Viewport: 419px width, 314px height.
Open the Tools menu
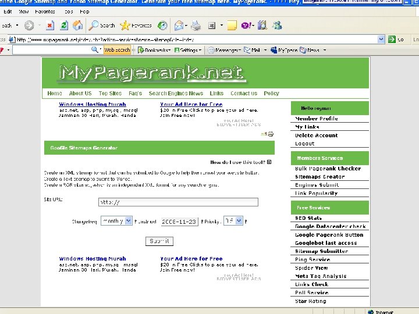(x=69, y=12)
